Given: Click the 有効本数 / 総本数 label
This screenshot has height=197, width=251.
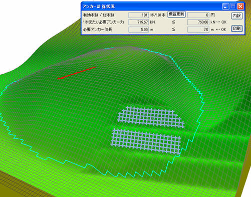Looking at the screenshot, I should pyautogui.click(x=99, y=15).
